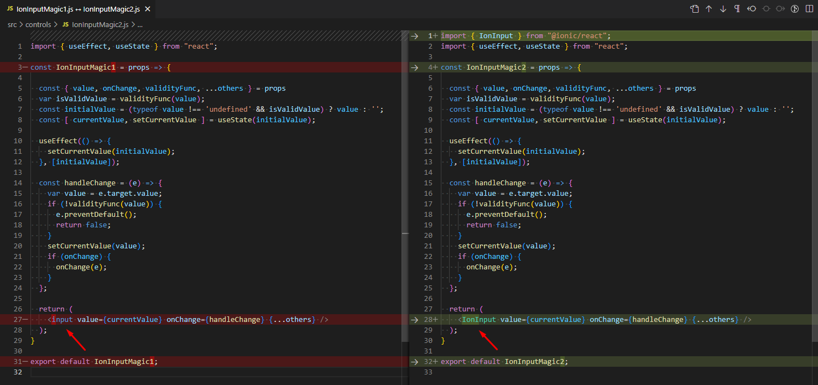Click "onChange(e);" in the modified pane
The width and height of the screenshot is (818, 385).
(492, 267)
